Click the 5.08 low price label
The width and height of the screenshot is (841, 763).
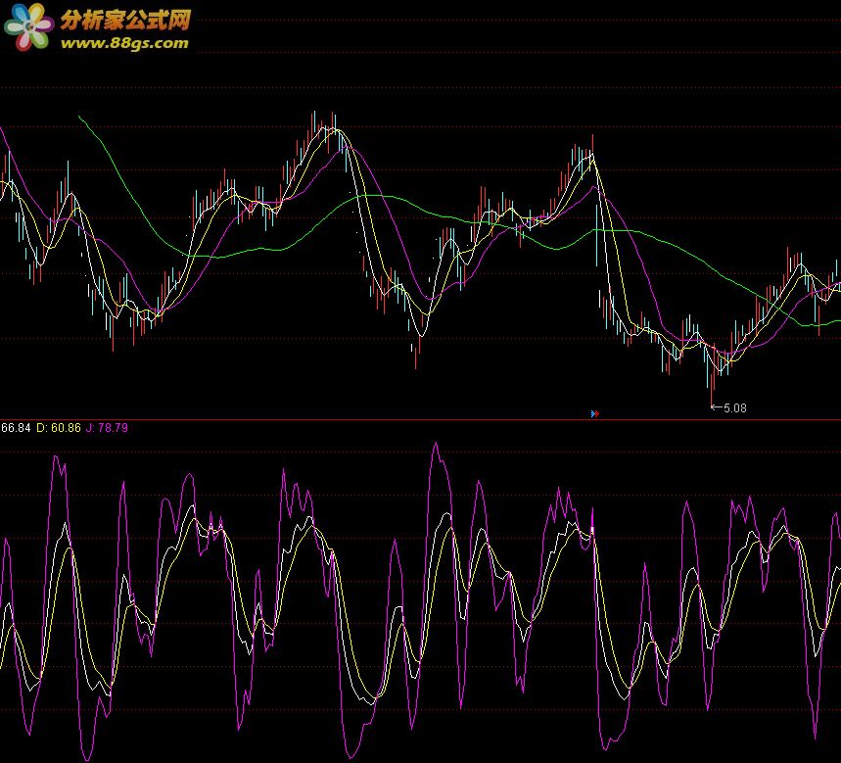[734, 407]
